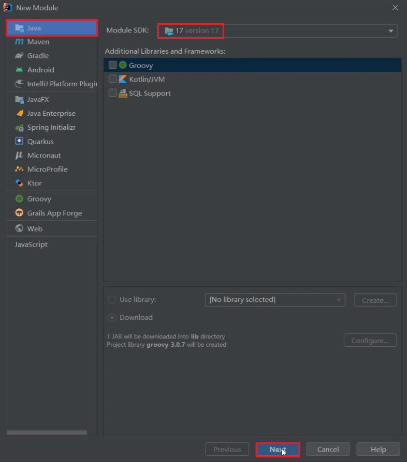This screenshot has width=407, height=462.
Task: Select Maven module type
Action: [x=52, y=42]
